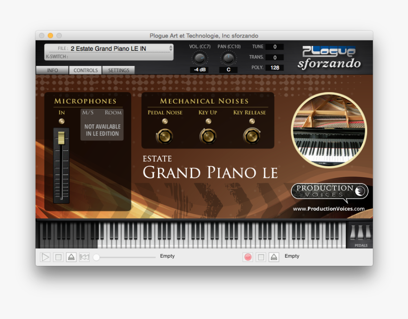Adjust the Key Up noise knob
Screen dimensions: 408x319
[x=208, y=136]
